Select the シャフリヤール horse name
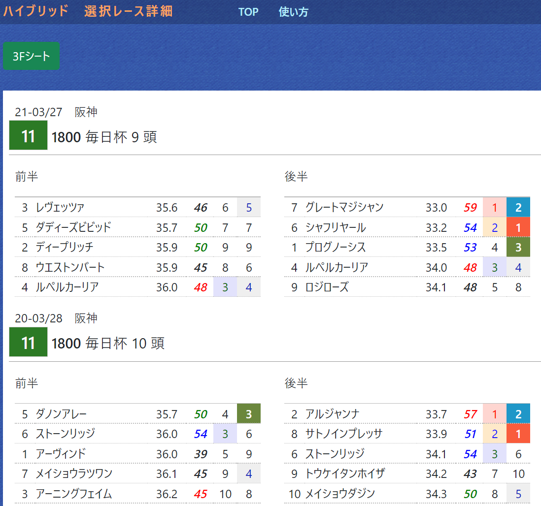This screenshot has width=541, height=506. click(336, 227)
